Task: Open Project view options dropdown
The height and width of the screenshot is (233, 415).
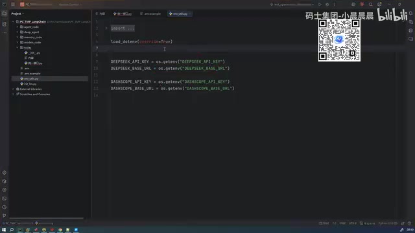Action: click(x=18, y=14)
